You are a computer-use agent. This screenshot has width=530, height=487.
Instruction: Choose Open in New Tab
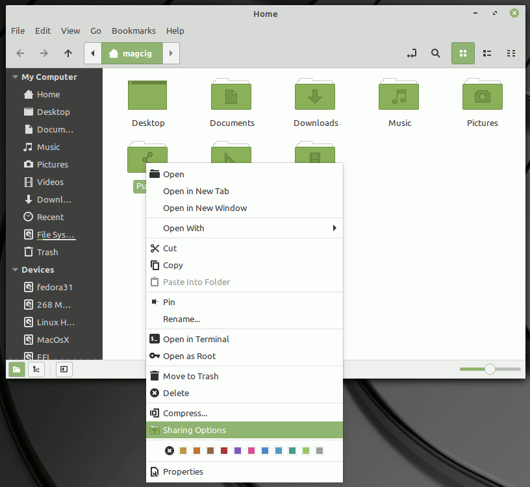[x=244, y=192]
